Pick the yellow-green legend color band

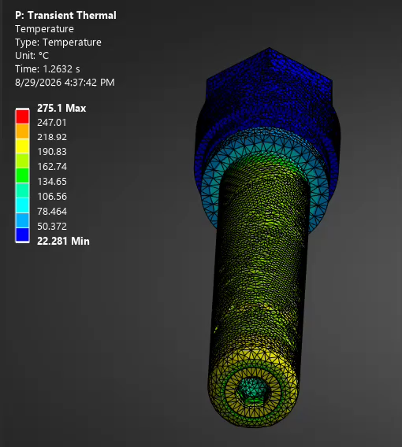(x=22, y=161)
